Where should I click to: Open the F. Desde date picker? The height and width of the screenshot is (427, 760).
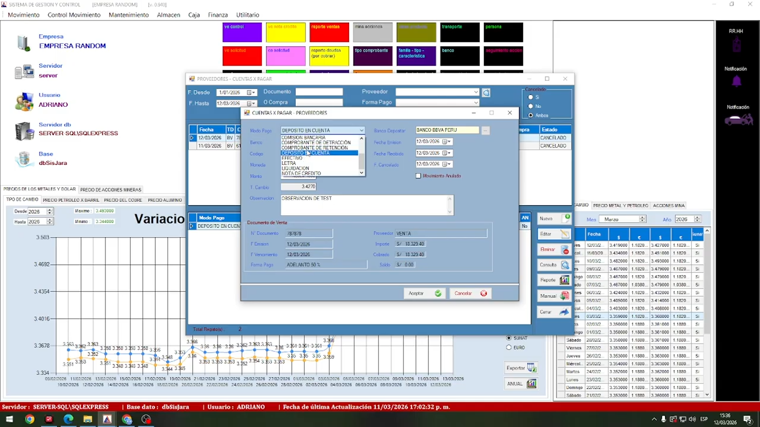tap(251, 93)
